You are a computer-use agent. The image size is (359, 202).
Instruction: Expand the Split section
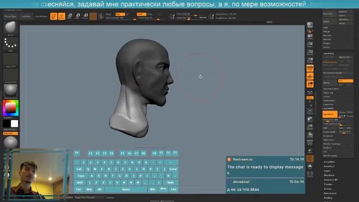pos(325,27)
